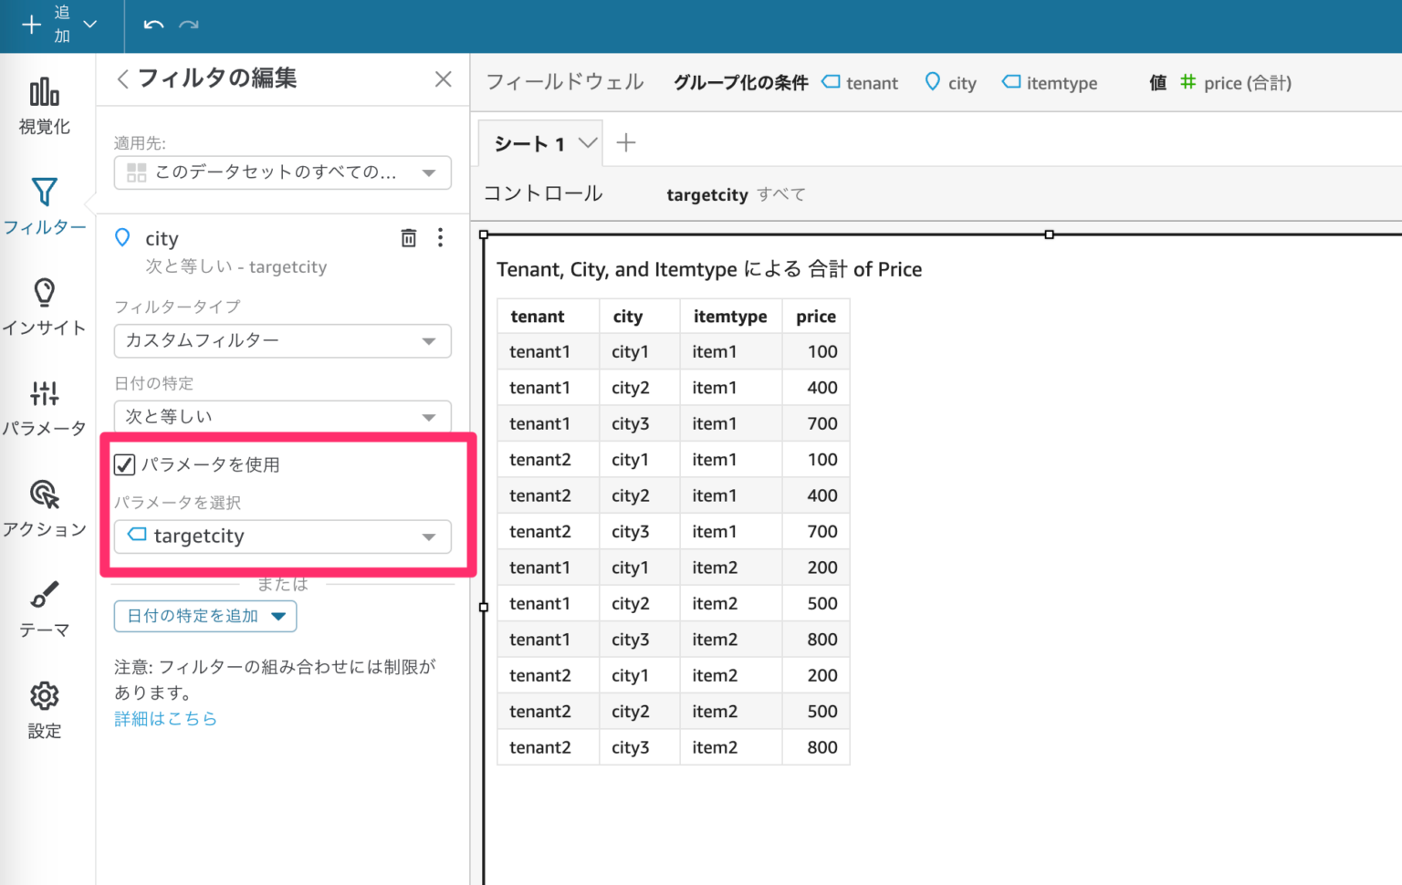The width and height of the screenshot is (1402, 885).
Task: Open the パラメータを選択 targetcity dropdown
Action: point(282,536)
